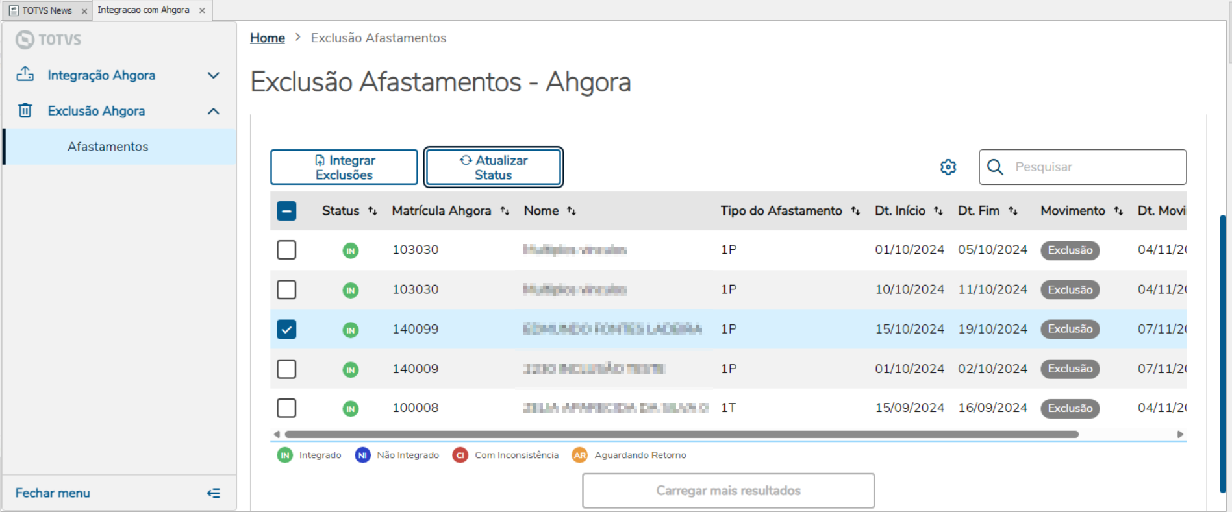Click the Exclusão Afastamentos breadcrumb text
This screenshot has height=512, width=1232.
pyautogui.click(x=379, y=38)
